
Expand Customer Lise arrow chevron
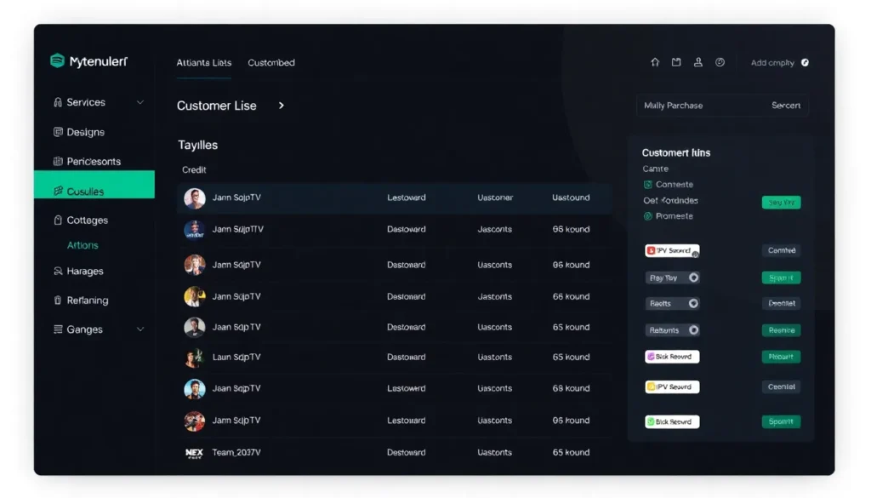pyautogui.click(x=282, y=106)
